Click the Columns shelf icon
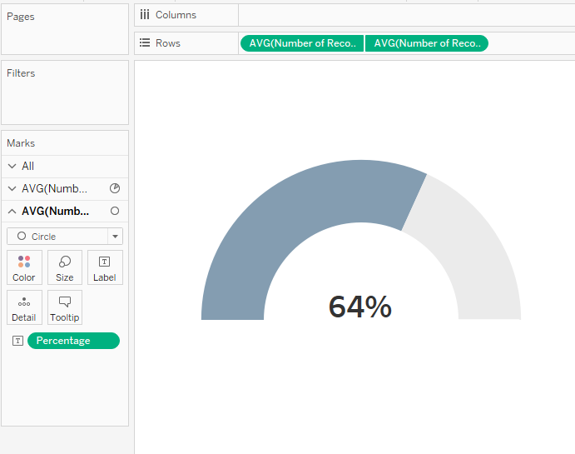Screen dimensions: 575x454 tap(145, 15)
